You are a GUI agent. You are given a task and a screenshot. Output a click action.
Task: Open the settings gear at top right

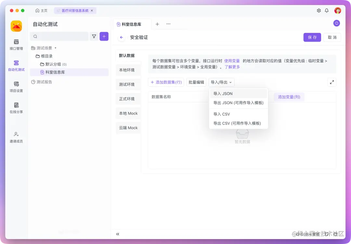(319, 10)
